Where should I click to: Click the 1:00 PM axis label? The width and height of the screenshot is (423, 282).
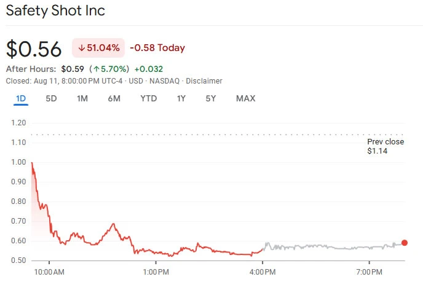click(x=156, y=271)
